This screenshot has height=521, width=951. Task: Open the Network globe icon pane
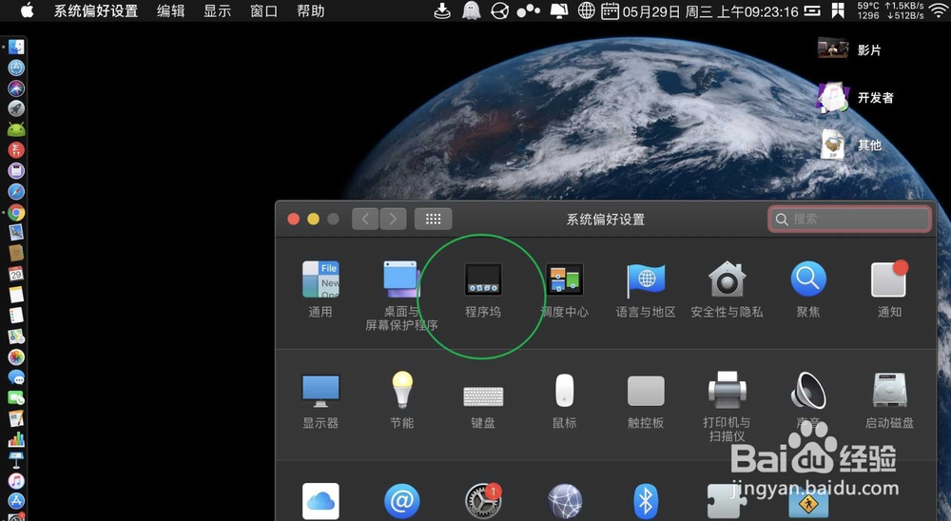564,501
